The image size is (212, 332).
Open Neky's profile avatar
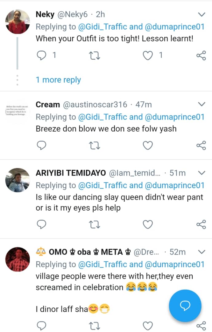point(18,21)
